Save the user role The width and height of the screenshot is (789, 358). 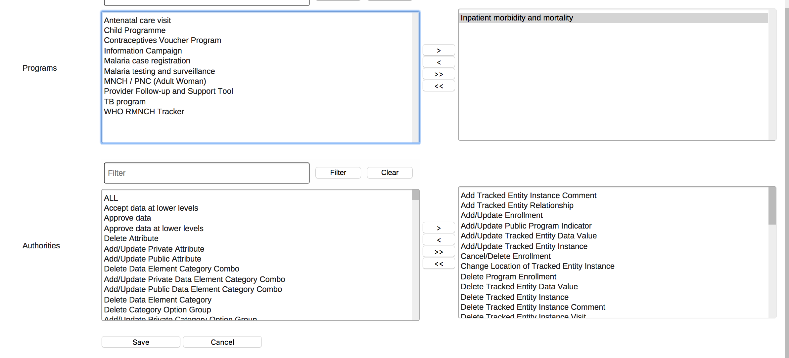(141, 342)
